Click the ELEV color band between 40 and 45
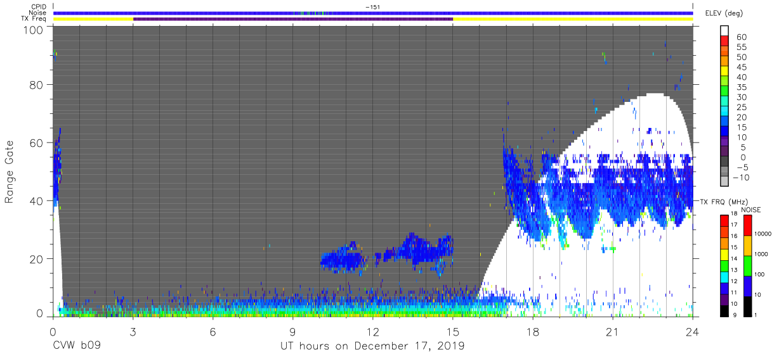The height and width of the screenshot is (359, 779). click(725, 72)
